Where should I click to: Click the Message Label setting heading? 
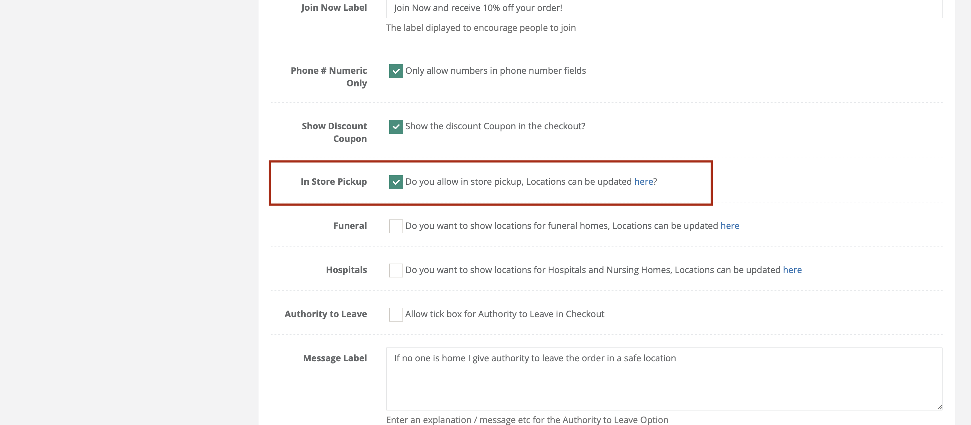(335, 358)
